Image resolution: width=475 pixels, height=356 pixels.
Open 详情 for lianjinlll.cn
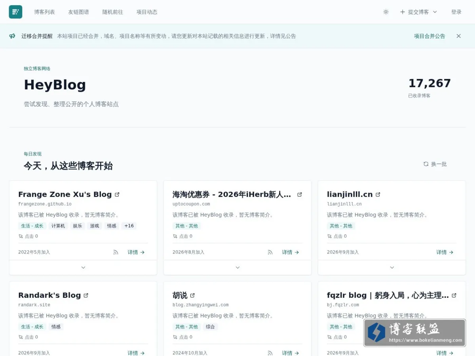coord(445,252)
